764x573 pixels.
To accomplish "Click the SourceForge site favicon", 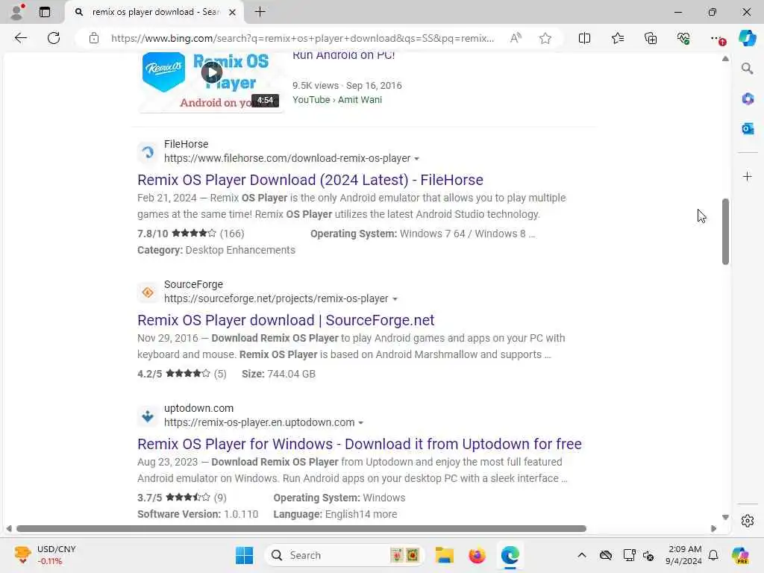I will pyautogui.click(x=148, y=292).
